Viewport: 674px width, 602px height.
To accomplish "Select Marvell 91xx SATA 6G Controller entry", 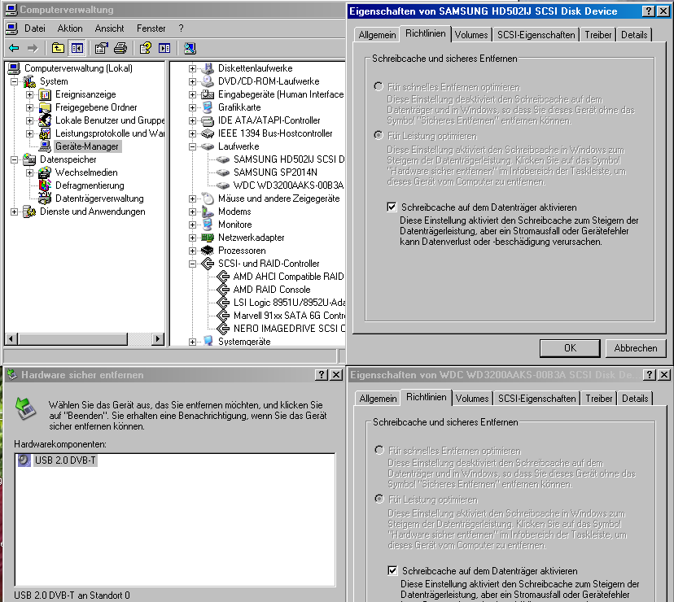I will [289, 316].
